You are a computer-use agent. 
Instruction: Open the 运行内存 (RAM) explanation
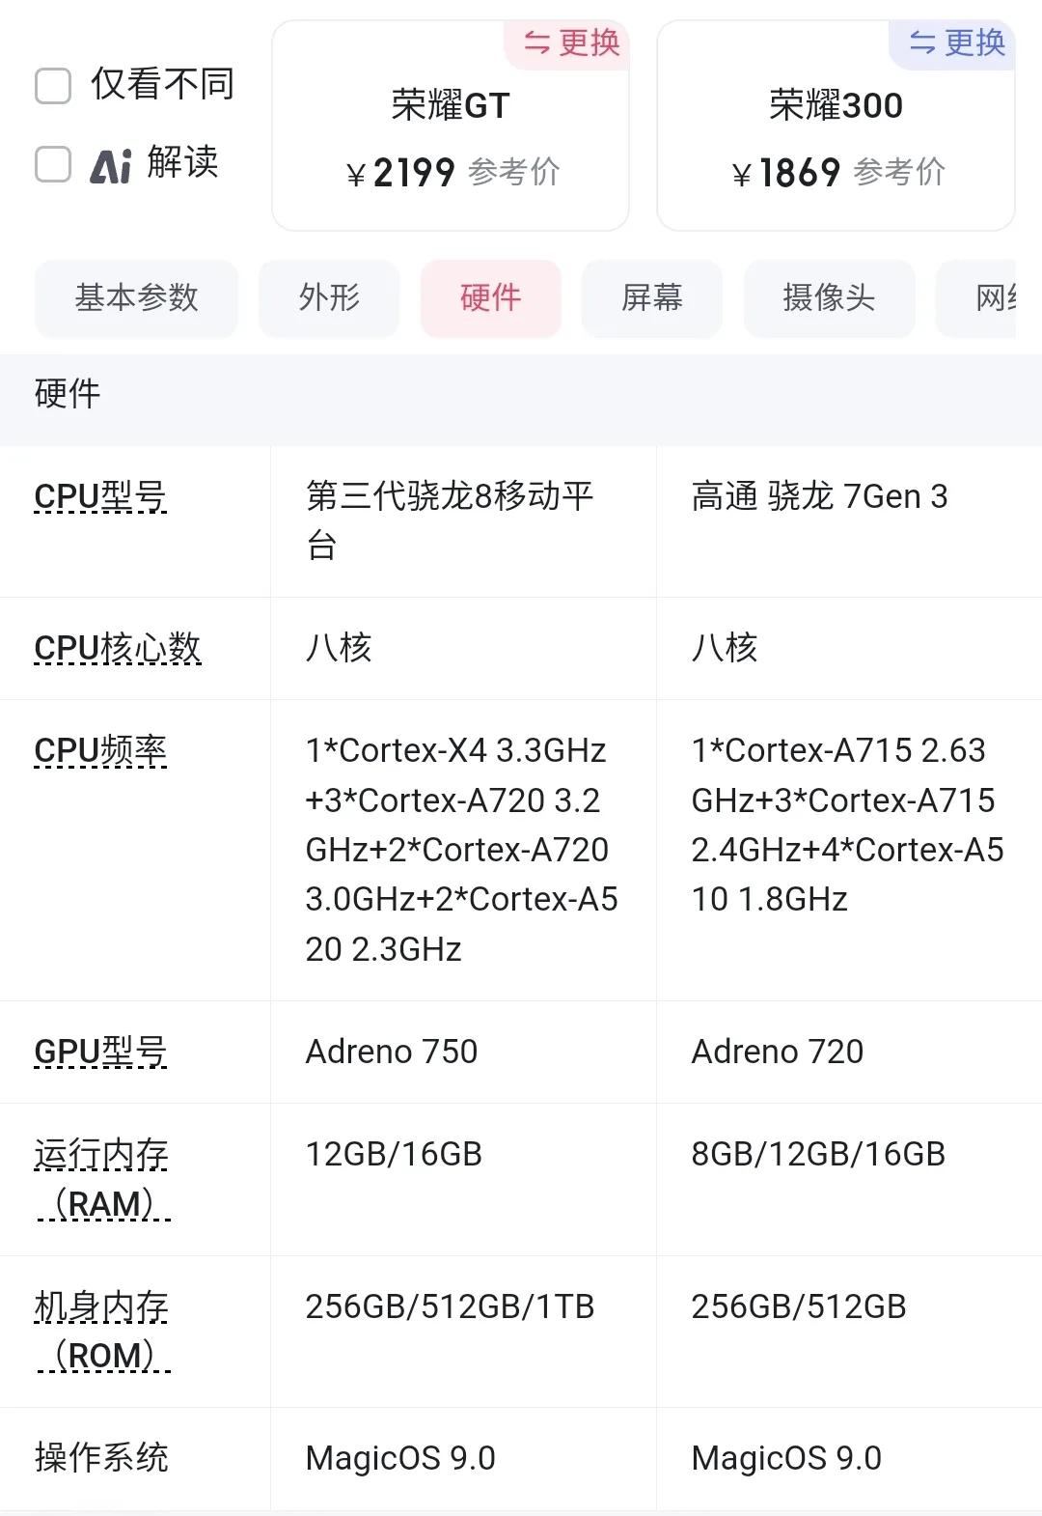pos(101,1179)
